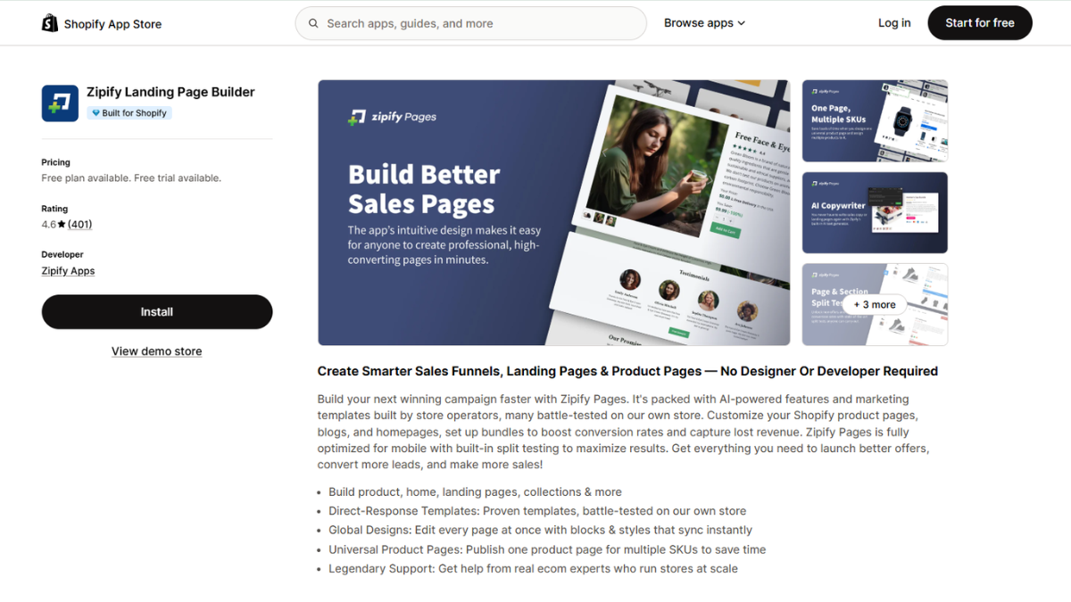This screenshot has width=1071, height=602.
Task: Click the Log in link
Action: 894,23
